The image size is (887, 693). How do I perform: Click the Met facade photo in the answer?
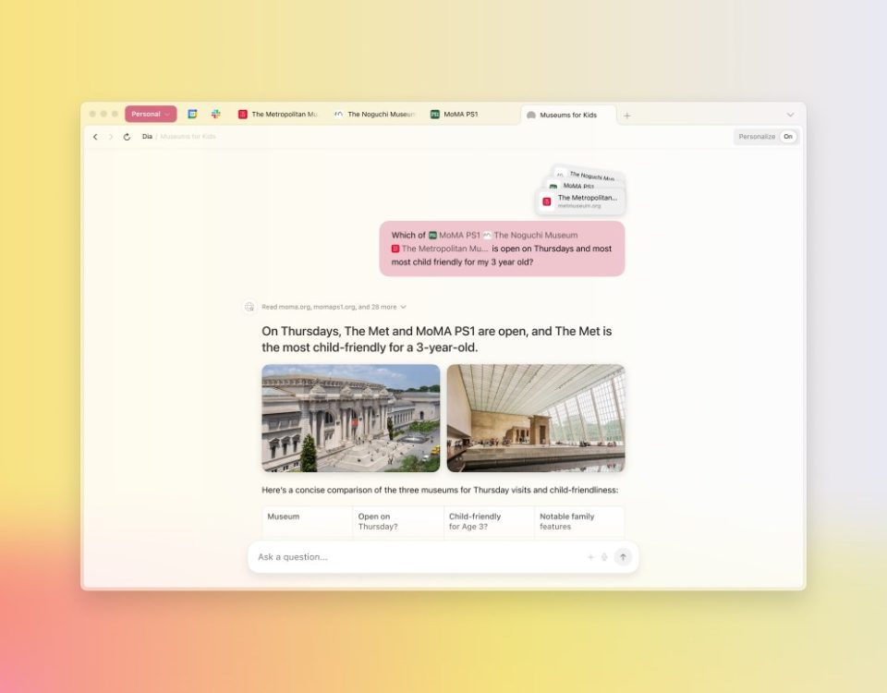tap(350, 418)
